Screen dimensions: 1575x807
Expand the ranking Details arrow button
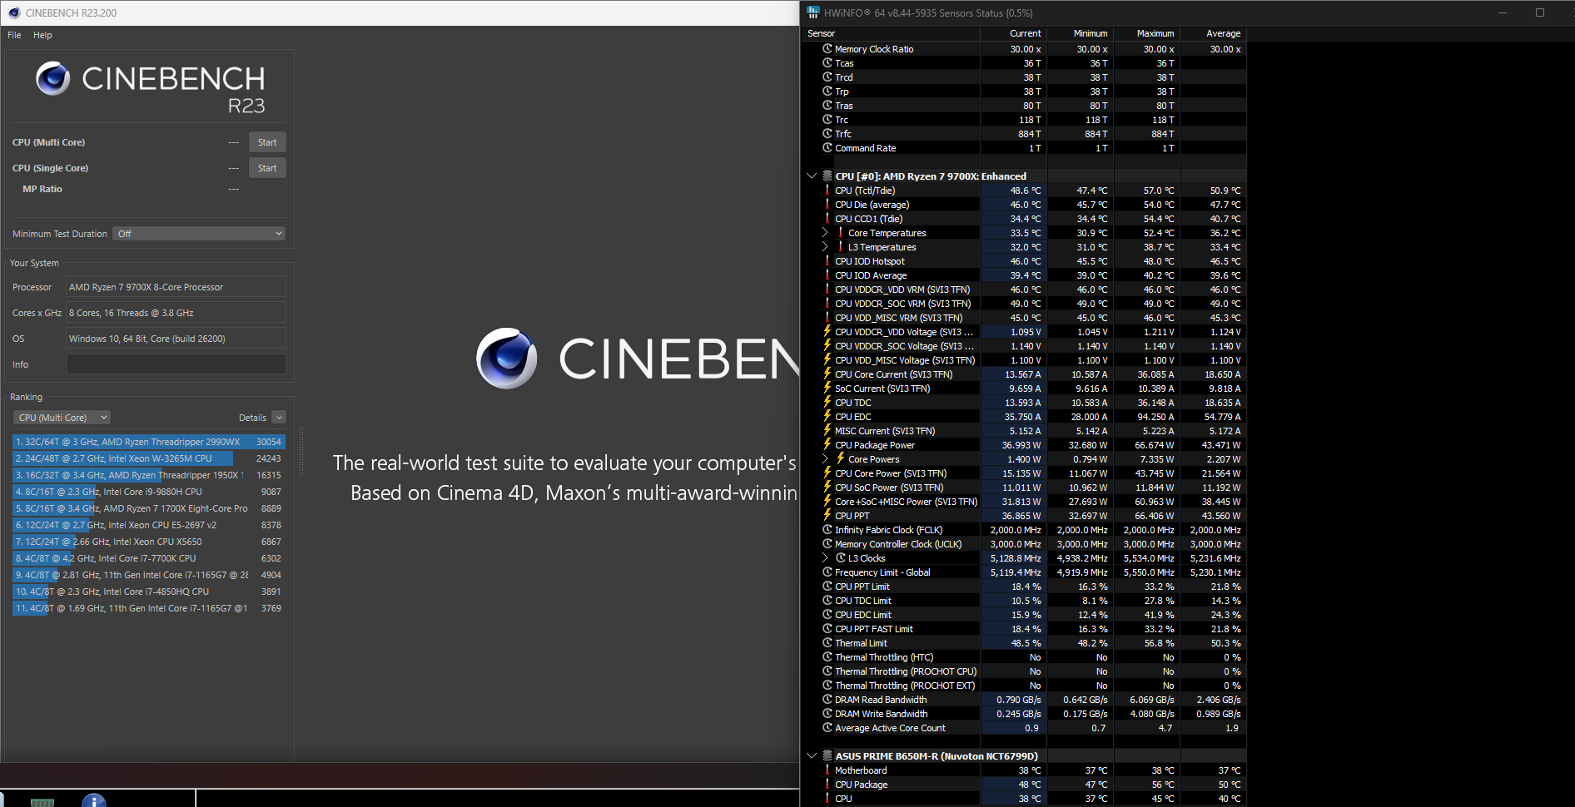coord(279,418)
